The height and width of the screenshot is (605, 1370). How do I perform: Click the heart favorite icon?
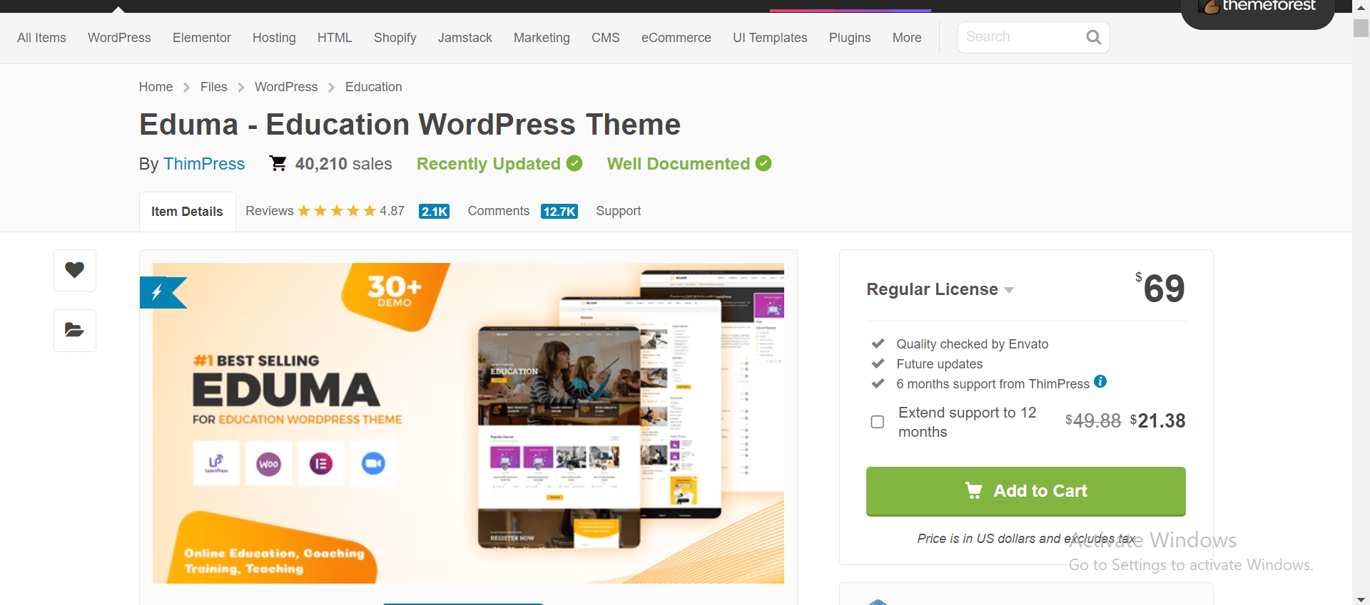(75, 270)
